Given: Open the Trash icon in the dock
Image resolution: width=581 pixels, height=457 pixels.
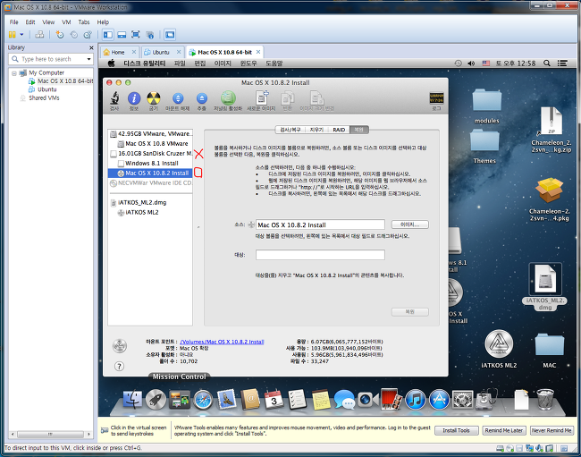Looking at the screenshot, I should [x=545, y=399].
